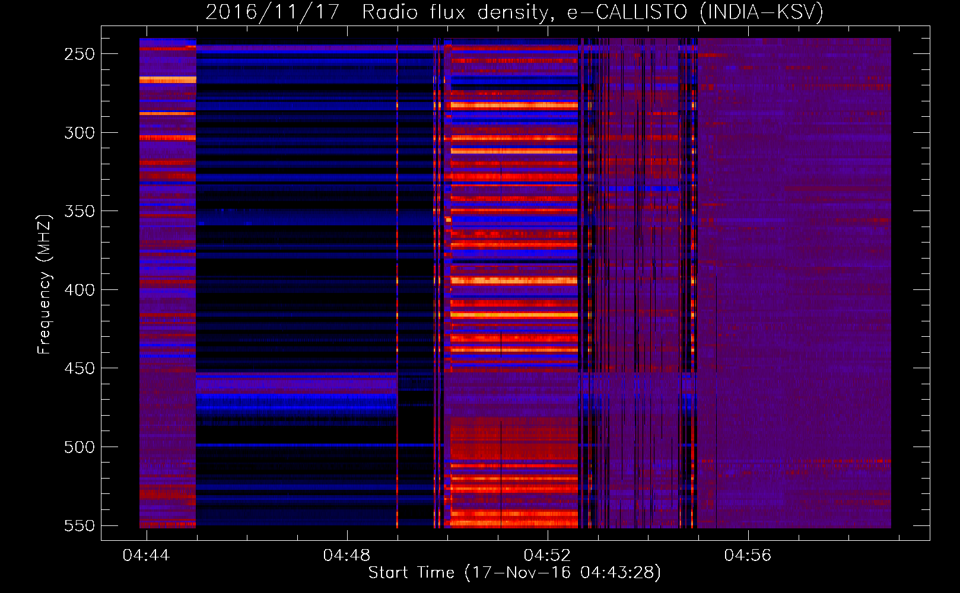
Task: Click the plot title "2016/11/17 Radio flux density, e-CALLISTO (INDIA-KSV)"
Action: point(514,12)
